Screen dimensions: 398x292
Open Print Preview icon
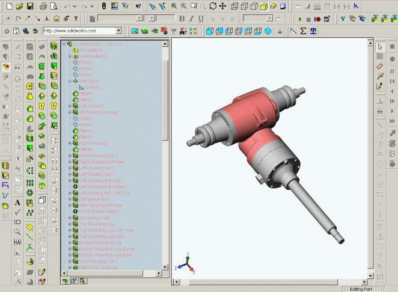click(x=54, y=6)
